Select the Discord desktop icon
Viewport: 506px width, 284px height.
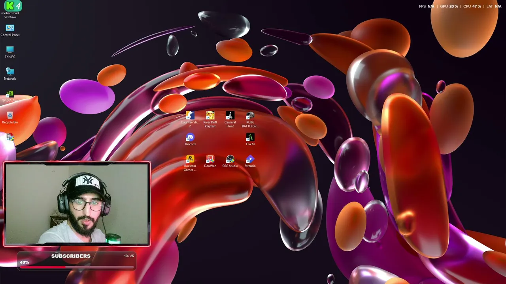190,139
